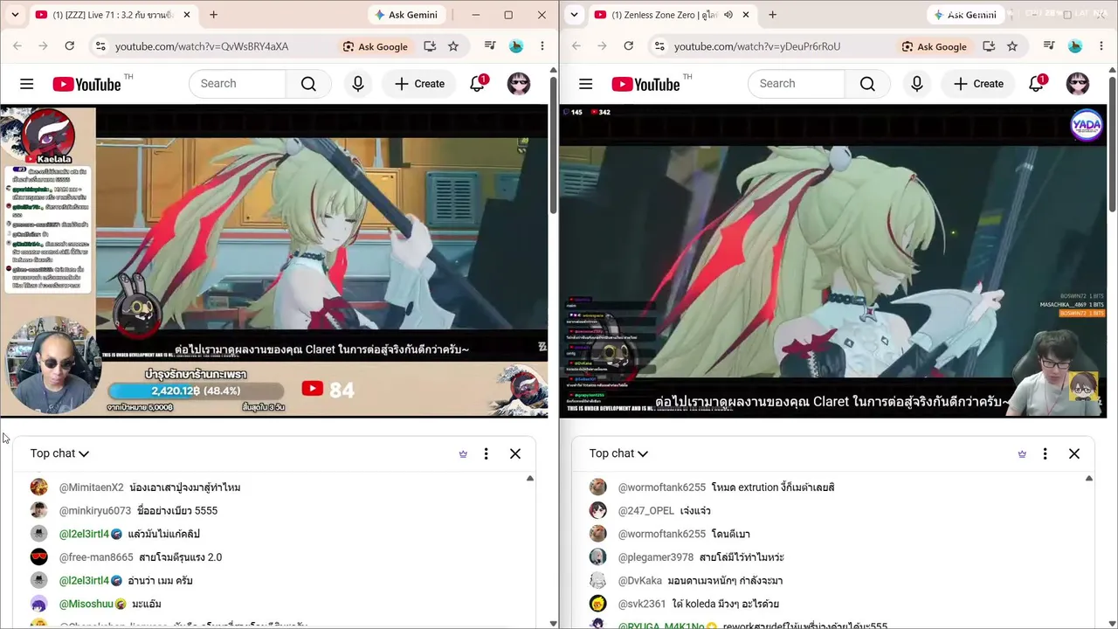
Task: Click the search magnifier button in right window
Action: click(867, 84)
